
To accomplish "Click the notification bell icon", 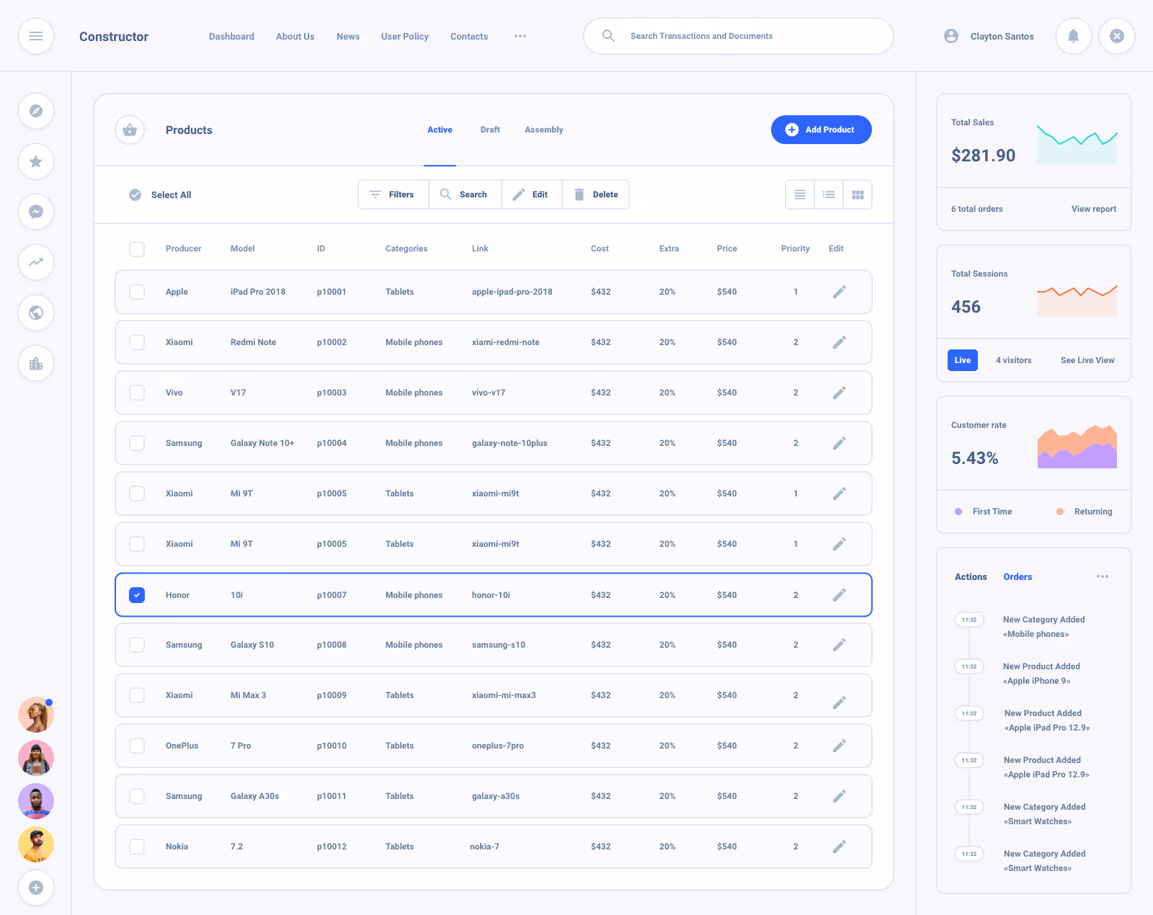I will coord(1073,36).
